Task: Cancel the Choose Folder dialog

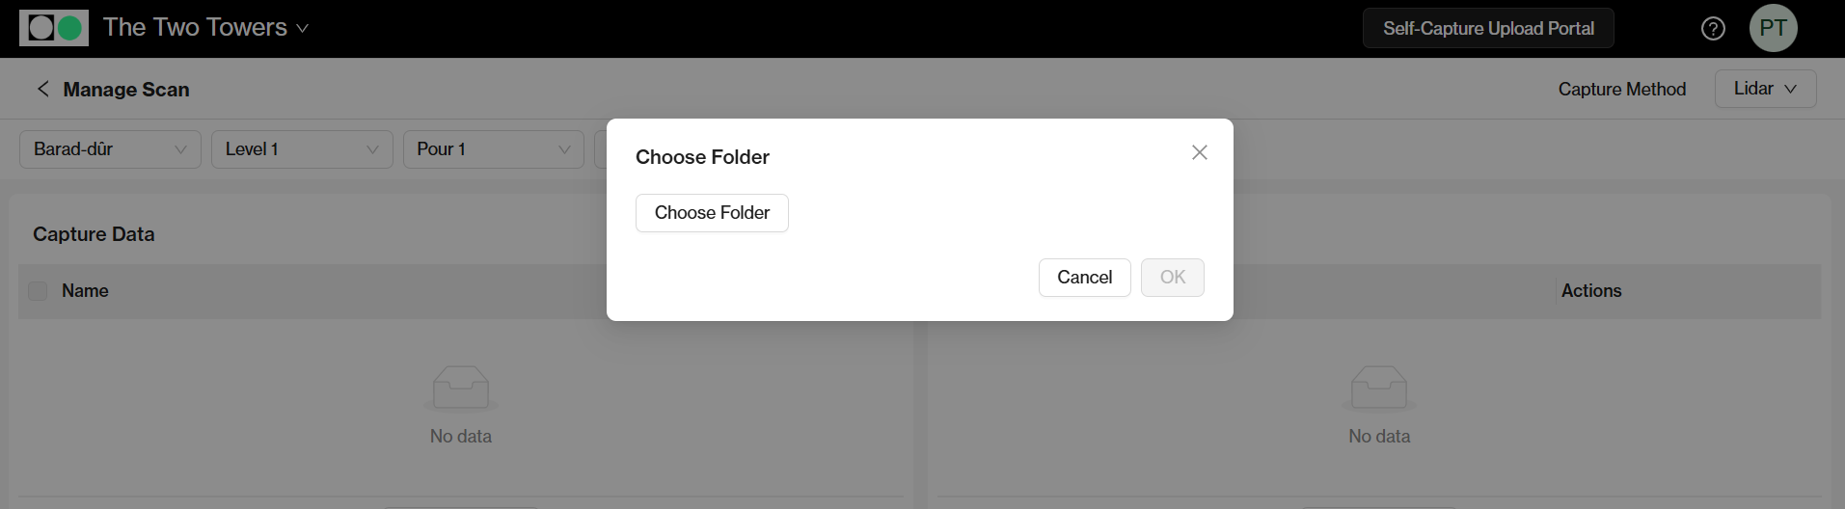Action: point(1084,278)
